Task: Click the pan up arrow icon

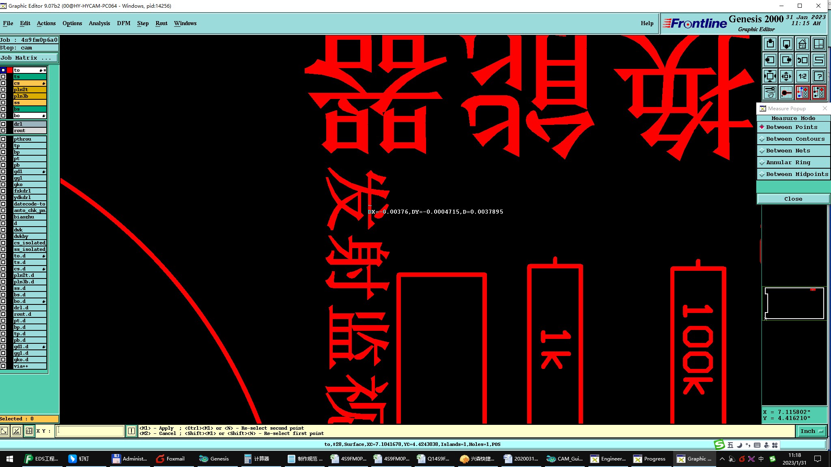Action: tap(770, 44)
